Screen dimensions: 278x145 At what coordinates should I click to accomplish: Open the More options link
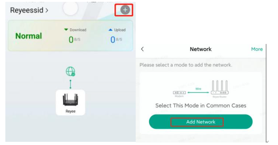pos(257,49)
